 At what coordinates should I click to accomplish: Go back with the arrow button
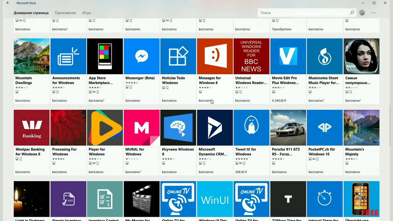[x=8, y=3]
